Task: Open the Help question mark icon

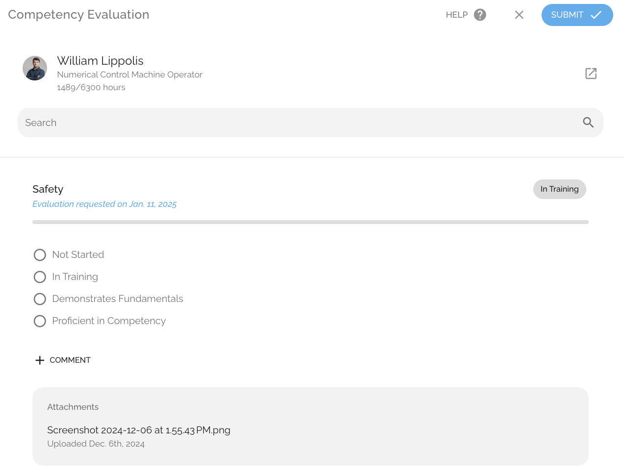Action: 479,15
